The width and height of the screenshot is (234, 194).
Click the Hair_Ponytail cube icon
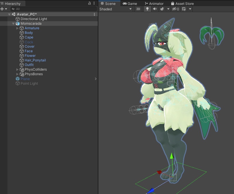pos(22,60)
